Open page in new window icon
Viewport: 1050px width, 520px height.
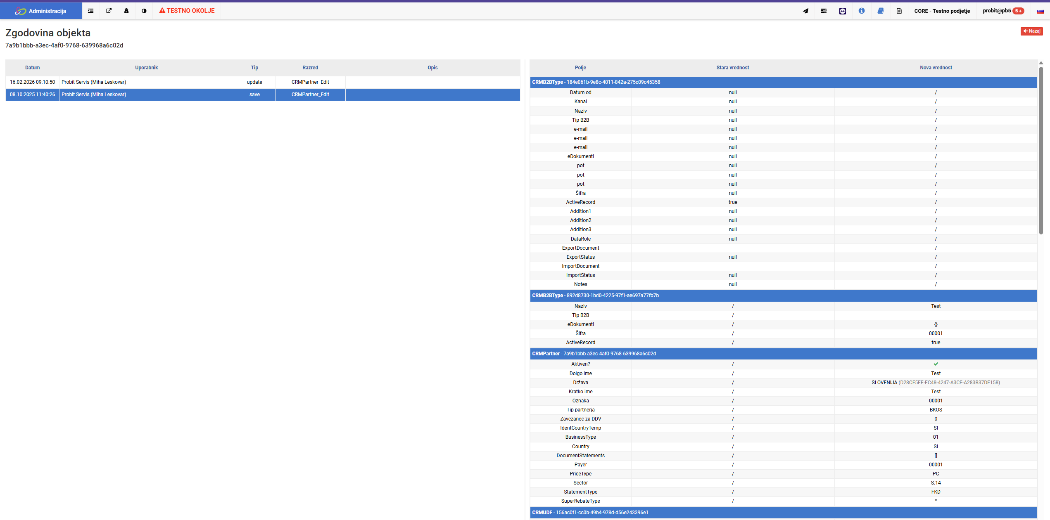[x=109, y=11]
